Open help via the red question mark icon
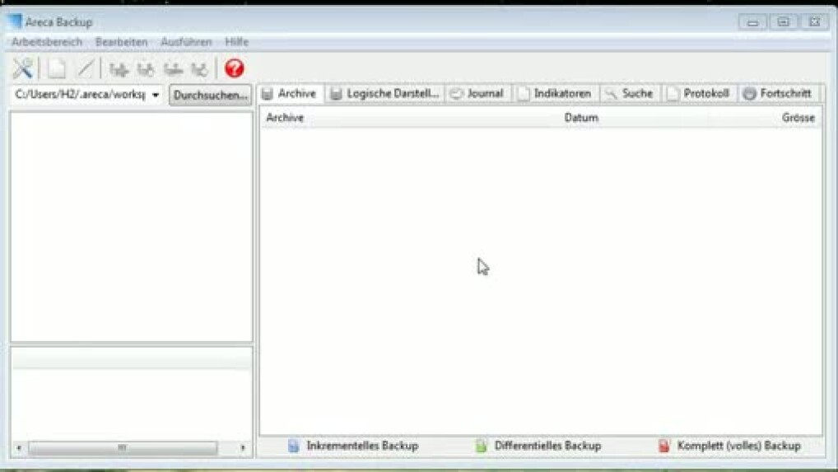Viewport: 838px width, 472px height. point(234,69)
